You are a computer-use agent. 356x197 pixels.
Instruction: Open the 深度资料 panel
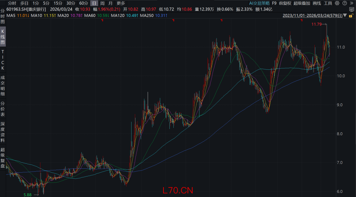tap(3, 130)
